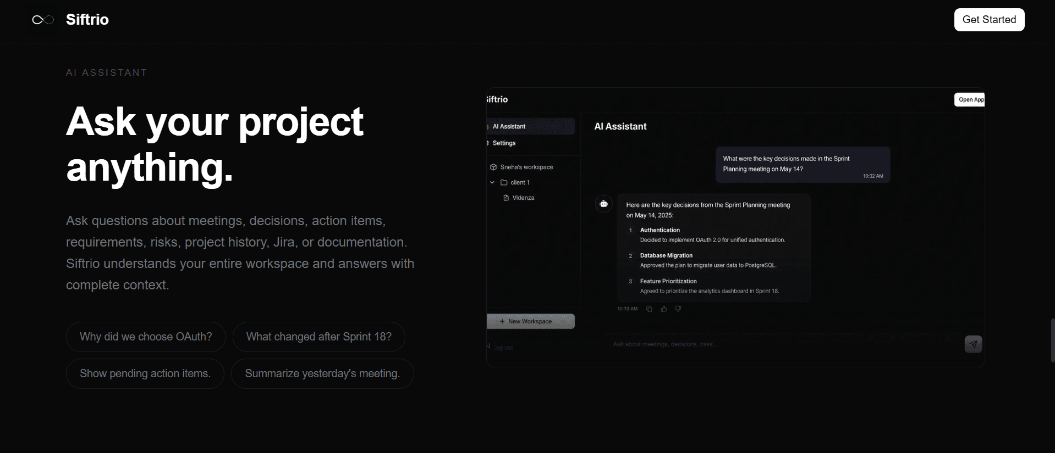The image size is (1055, 453).
Task: Click the user's Sprint Planning question bubble
Action: point(803,164)
